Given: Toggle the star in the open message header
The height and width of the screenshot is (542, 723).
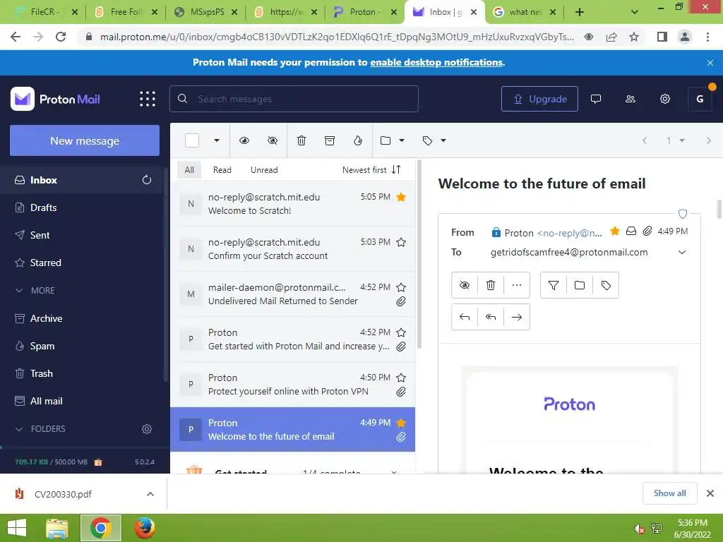Looking at the screenshot, I should pos(614,231).
